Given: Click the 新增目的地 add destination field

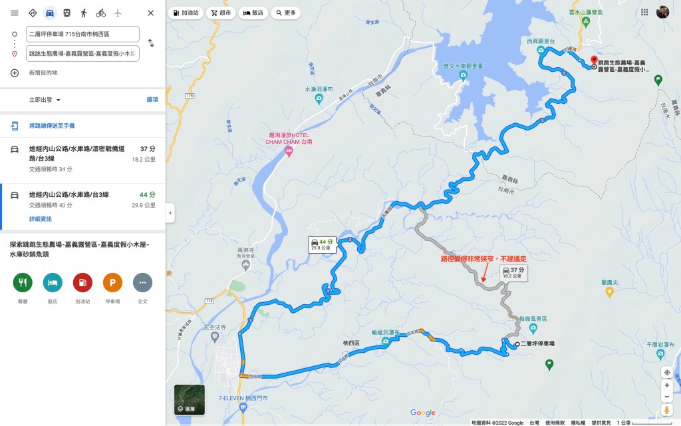Looking at the screenshot, I should [x=43, y=73].
